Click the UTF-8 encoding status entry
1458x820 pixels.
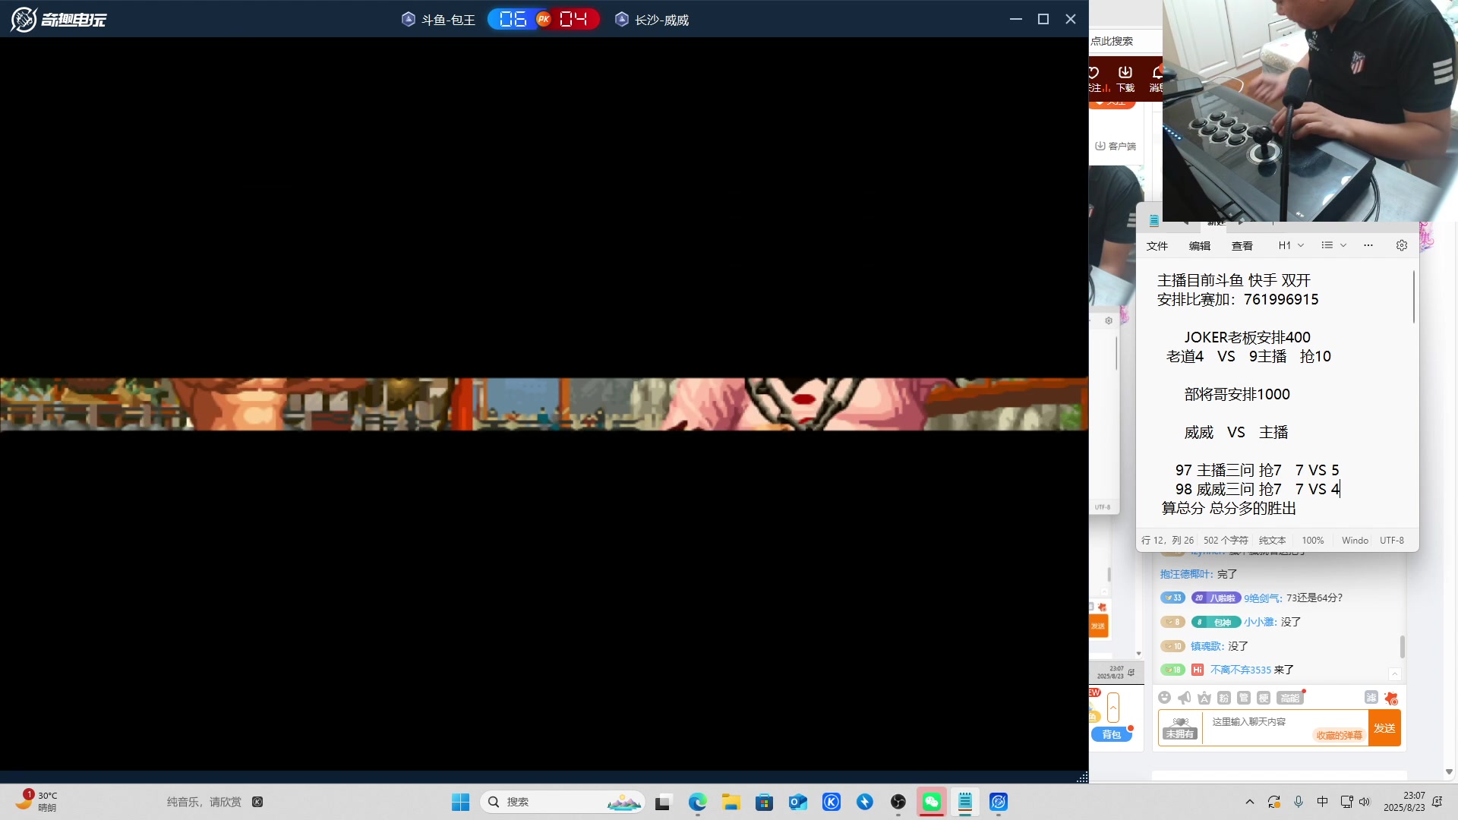[x=1392, y=541]
